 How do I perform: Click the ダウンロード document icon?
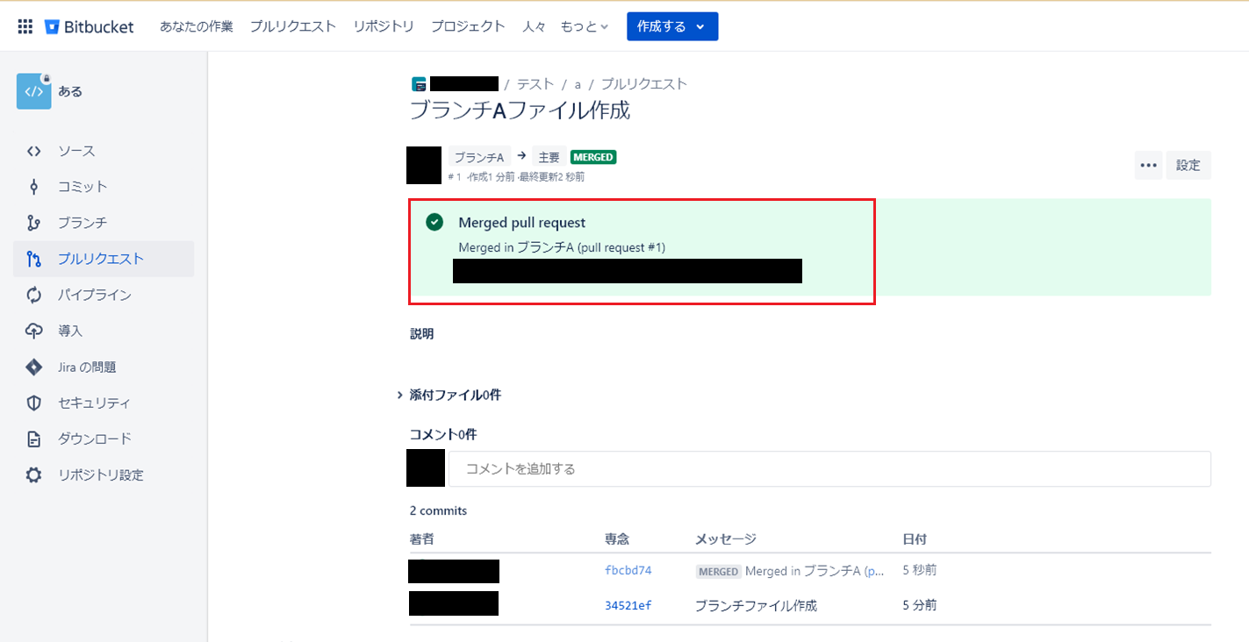click(33, 439)
